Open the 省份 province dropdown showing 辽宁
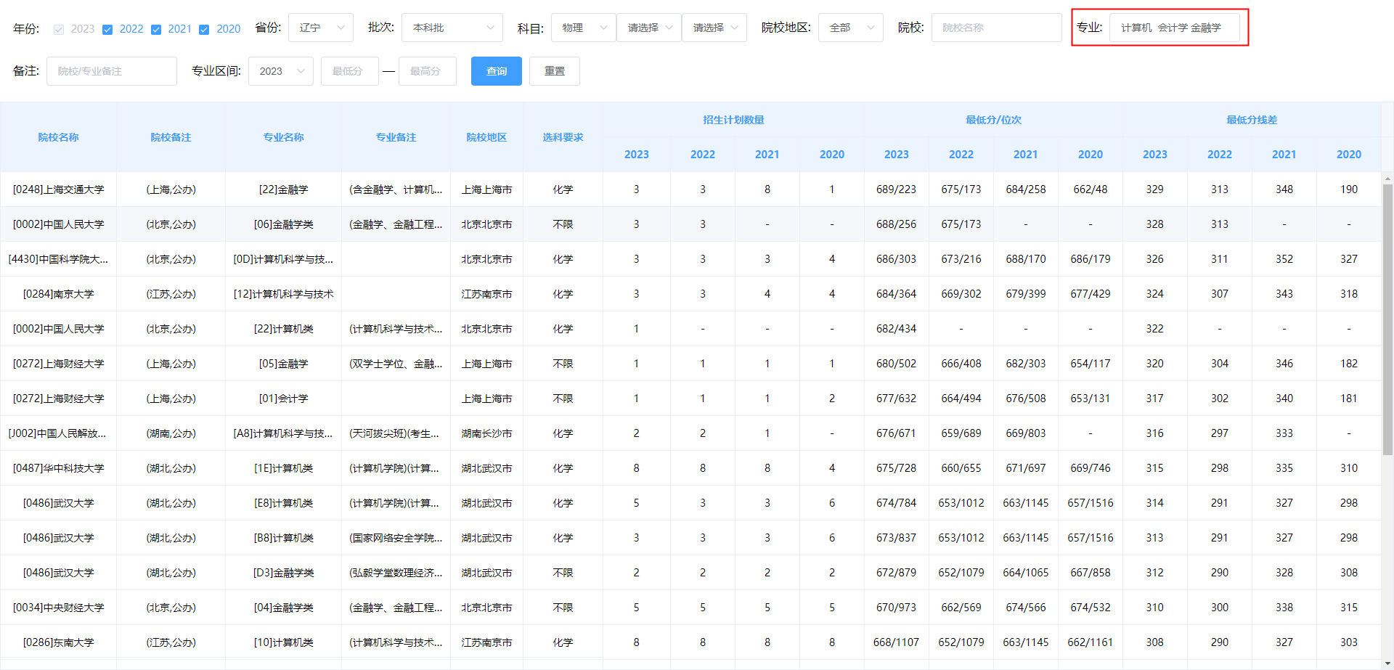1394x670 pixels. point(320,27)
